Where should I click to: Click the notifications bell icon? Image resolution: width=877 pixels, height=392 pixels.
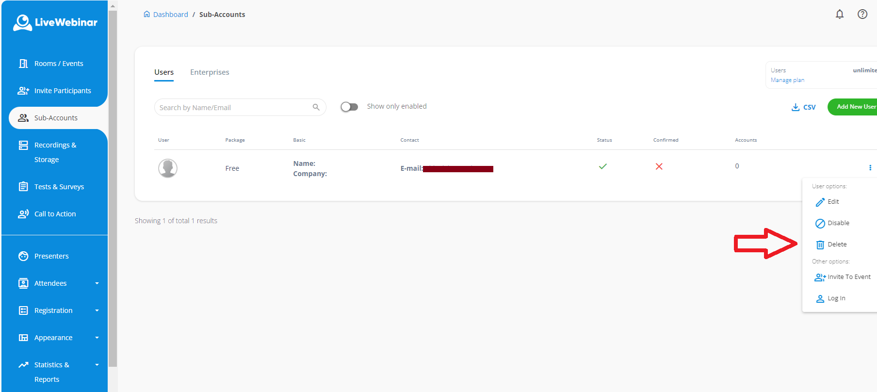[840, 14]
